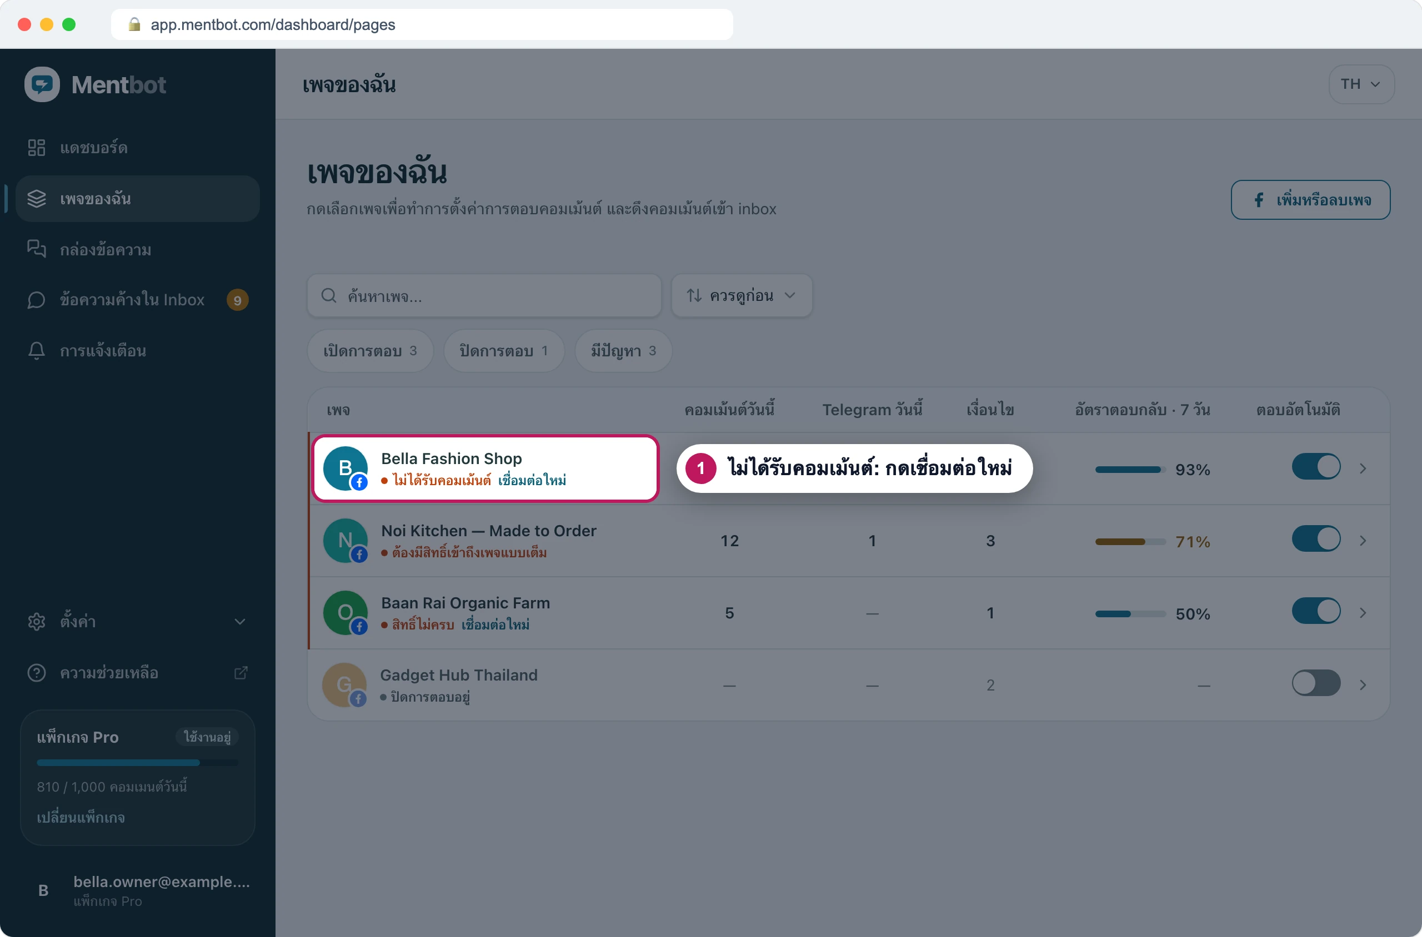Click the Facebook icon in เพิ่มหรือลบเพจ
The image size is (1422, 937).
click(x=1259, y=200)
